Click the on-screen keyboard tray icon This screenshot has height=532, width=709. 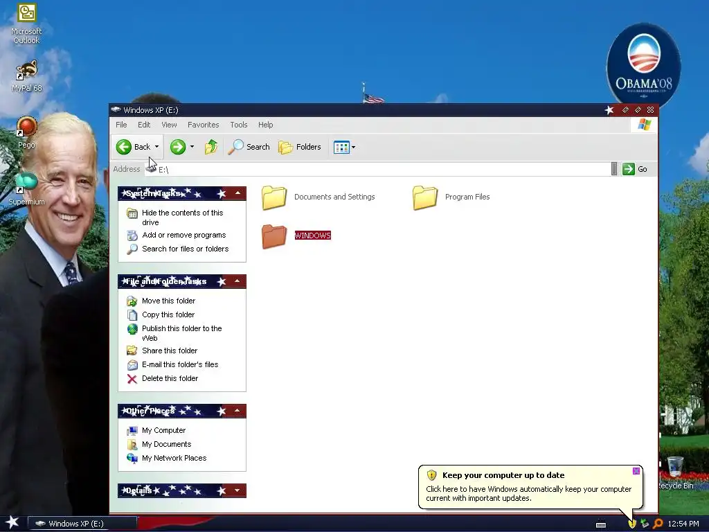[x=601, y=524]
